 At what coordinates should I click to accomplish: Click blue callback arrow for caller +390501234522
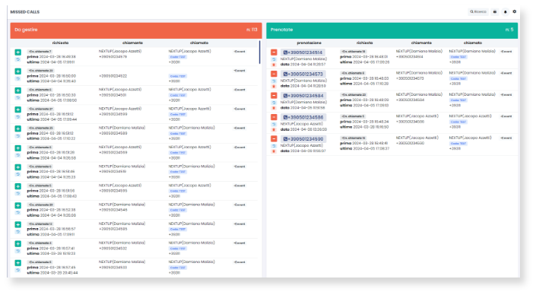coord(17,78)
